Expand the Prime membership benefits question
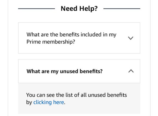The width and height of the screenshot is (158, 116). [x=79, y=38]
